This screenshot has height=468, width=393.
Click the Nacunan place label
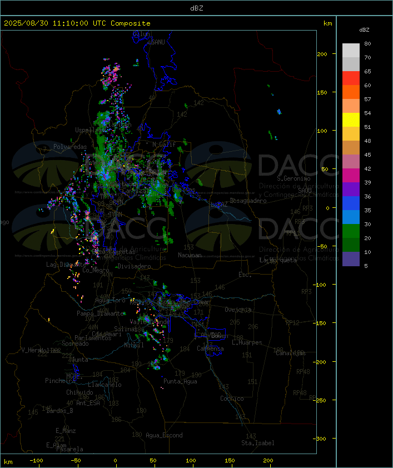coord(190,255)
